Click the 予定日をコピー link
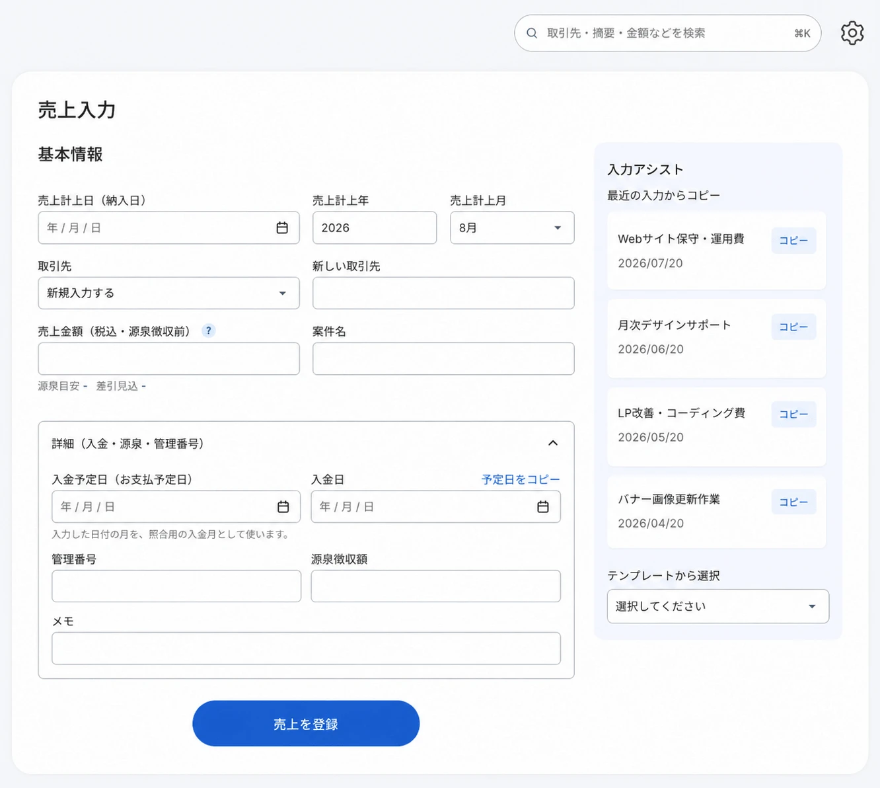The image size is (880, 788). 521,479
